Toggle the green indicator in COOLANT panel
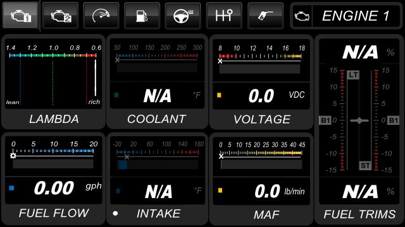The width and height of the screenshot is (405, 227). coord(116,95)
